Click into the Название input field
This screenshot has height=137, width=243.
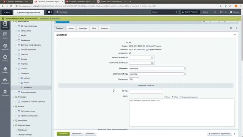(x=156, y=68)
